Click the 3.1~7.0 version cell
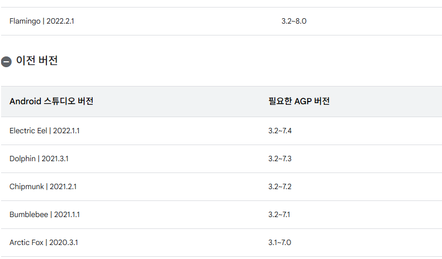The height and width of the screenshot is (259, 442). click(x=280, y=242)
